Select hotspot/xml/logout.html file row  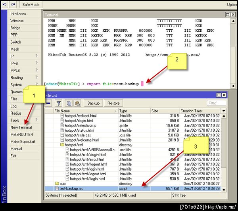coord(133,174)
